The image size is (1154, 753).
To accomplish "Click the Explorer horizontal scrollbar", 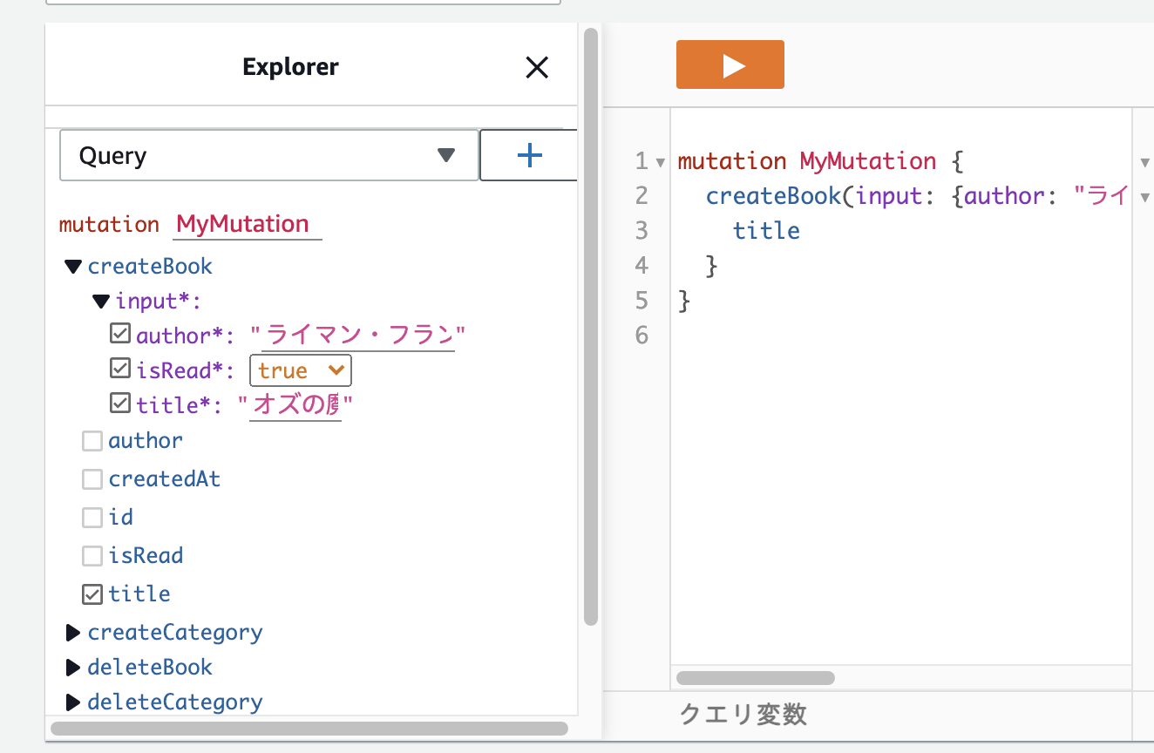I will (309, 728).
